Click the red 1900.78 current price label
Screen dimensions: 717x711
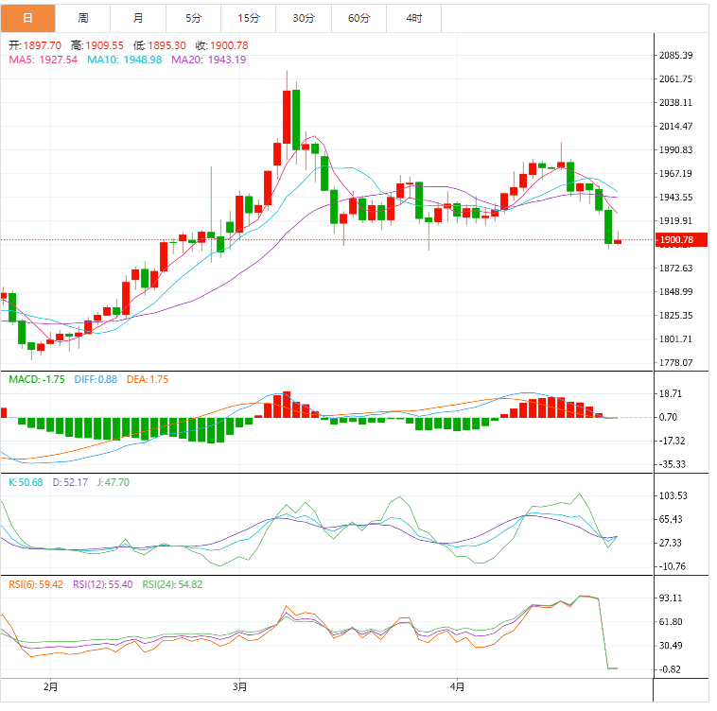pyautogui.click(x=681, y=239)
